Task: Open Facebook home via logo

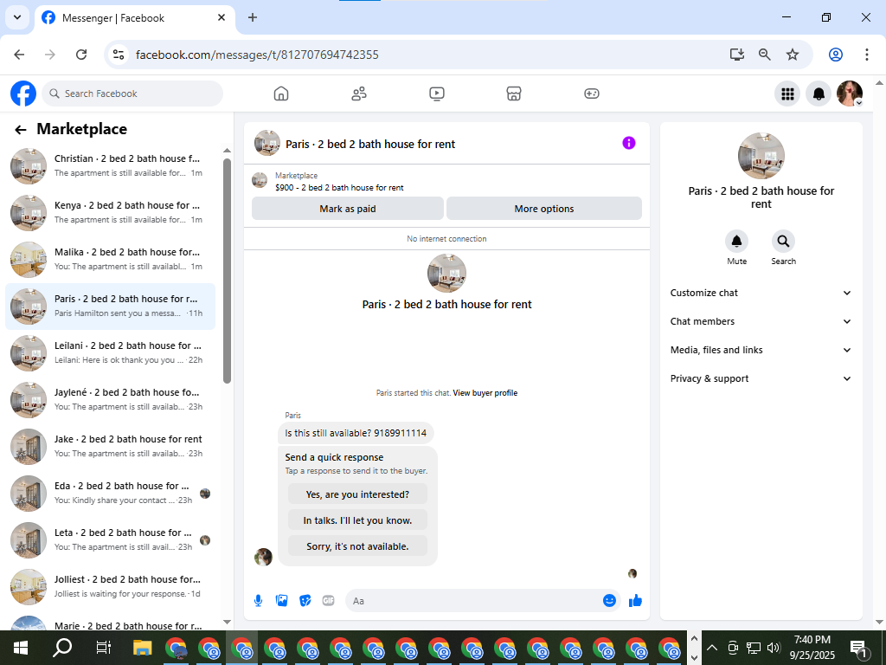Action: pyautogui.click(x=23, y=94)
